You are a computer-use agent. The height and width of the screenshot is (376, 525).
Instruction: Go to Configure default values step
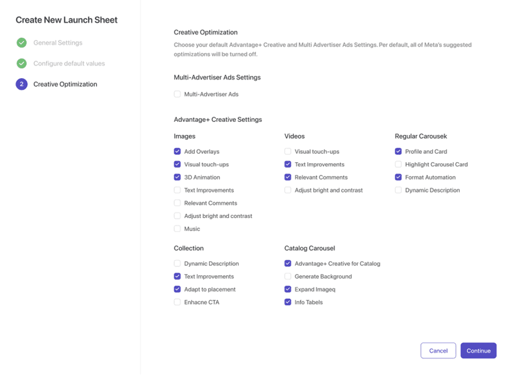click(69, 64)
